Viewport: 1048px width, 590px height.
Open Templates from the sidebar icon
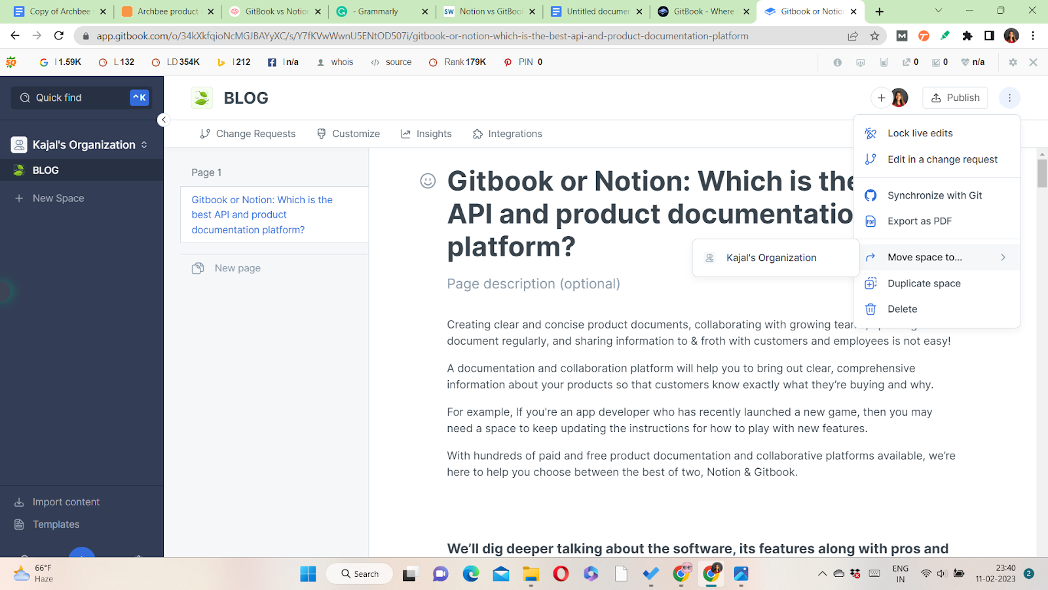tap(19, 524)
